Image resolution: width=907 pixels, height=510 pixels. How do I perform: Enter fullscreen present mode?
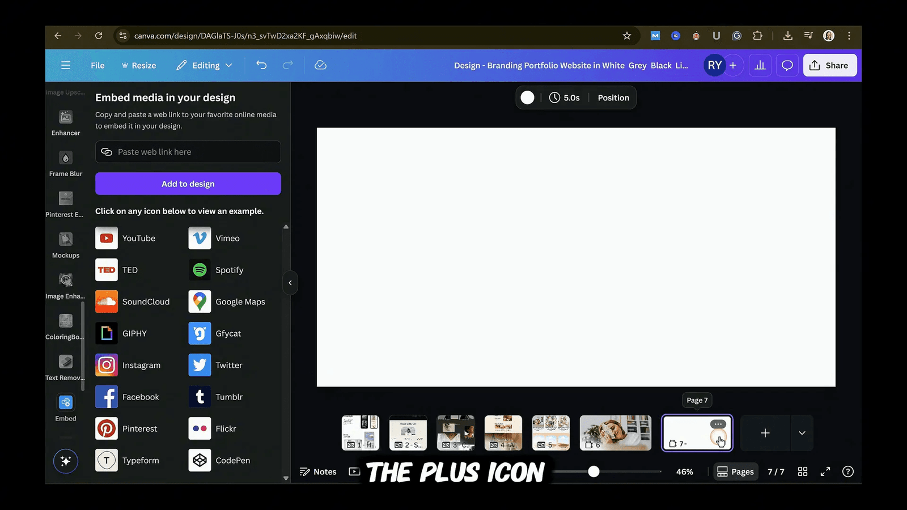point(825,471)
